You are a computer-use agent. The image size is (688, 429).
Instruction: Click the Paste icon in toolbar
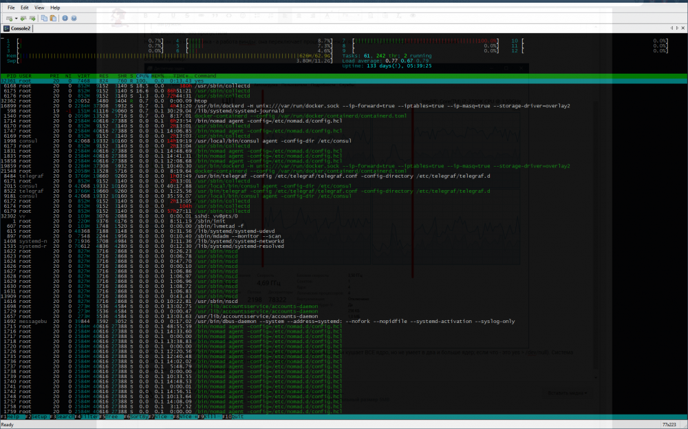[52, 18]
